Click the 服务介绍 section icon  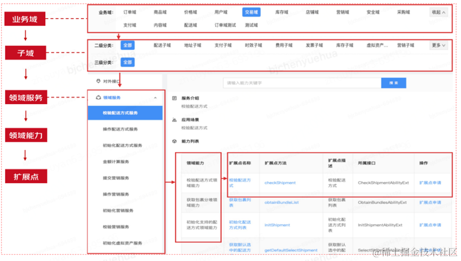pos(174,98)
